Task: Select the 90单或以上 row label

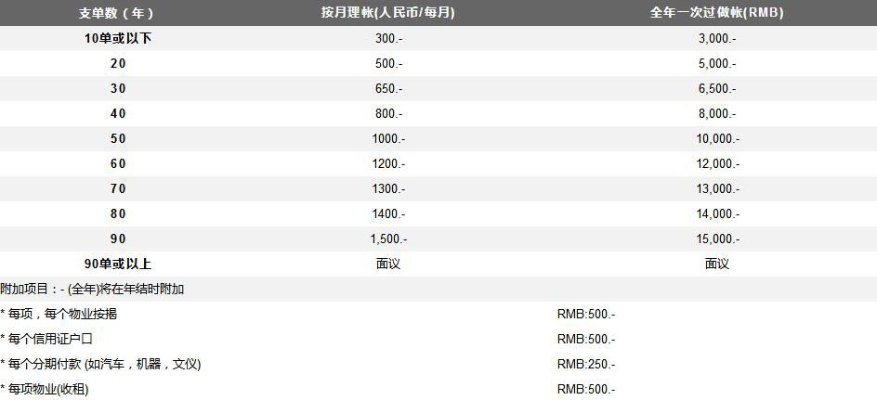Action: 117,264
